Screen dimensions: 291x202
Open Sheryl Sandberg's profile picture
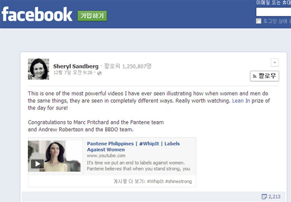tap(39, 69)
